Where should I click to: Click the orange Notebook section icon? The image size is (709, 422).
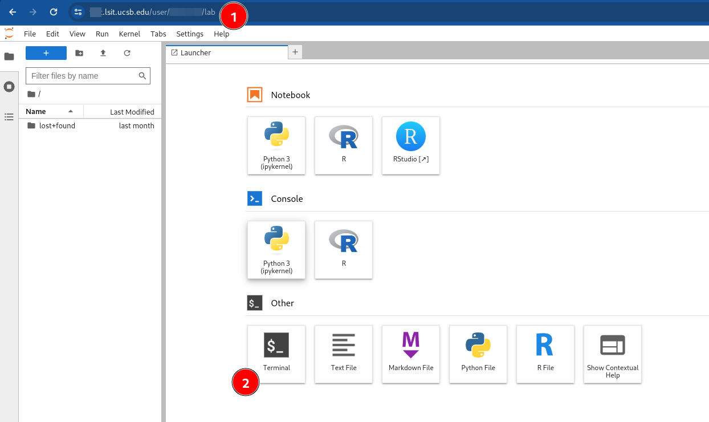click(x=255, y=95)
